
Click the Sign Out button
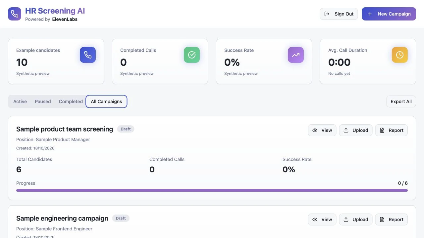point(339,14)
